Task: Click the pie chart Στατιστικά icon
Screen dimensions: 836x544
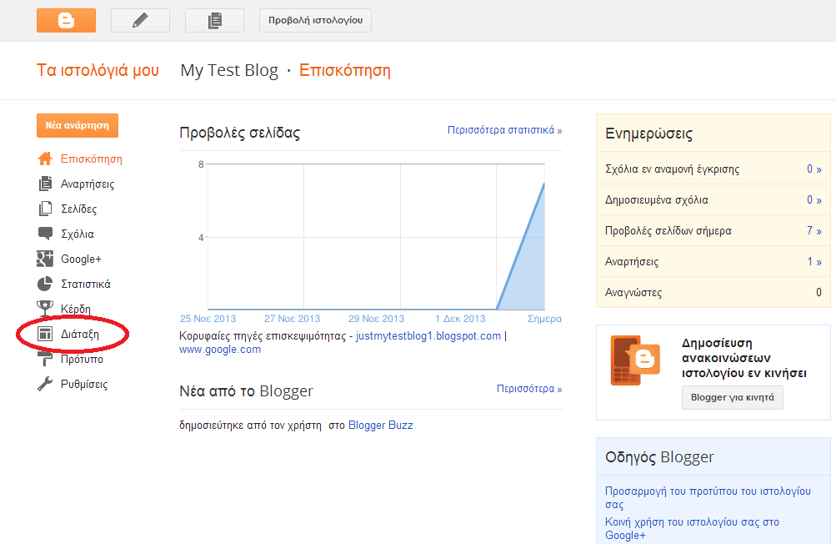Action: 46,284
